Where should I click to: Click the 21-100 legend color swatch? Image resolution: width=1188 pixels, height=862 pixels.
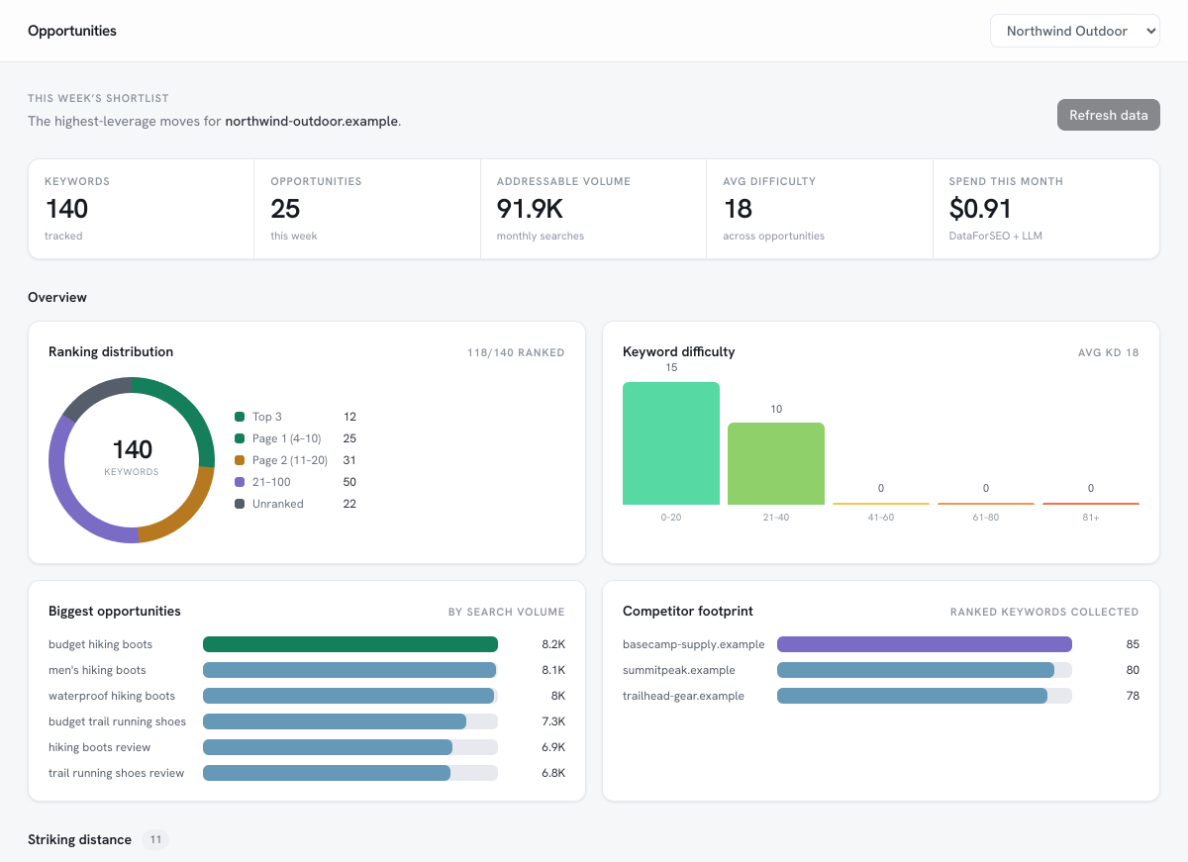point(240,482)
